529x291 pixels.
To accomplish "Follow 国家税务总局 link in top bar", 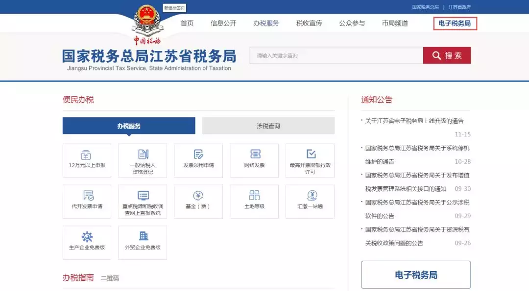I will click(x=426, y=7).
